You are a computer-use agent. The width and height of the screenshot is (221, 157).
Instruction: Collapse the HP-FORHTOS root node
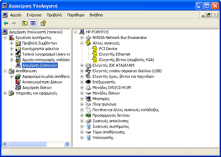75,32
